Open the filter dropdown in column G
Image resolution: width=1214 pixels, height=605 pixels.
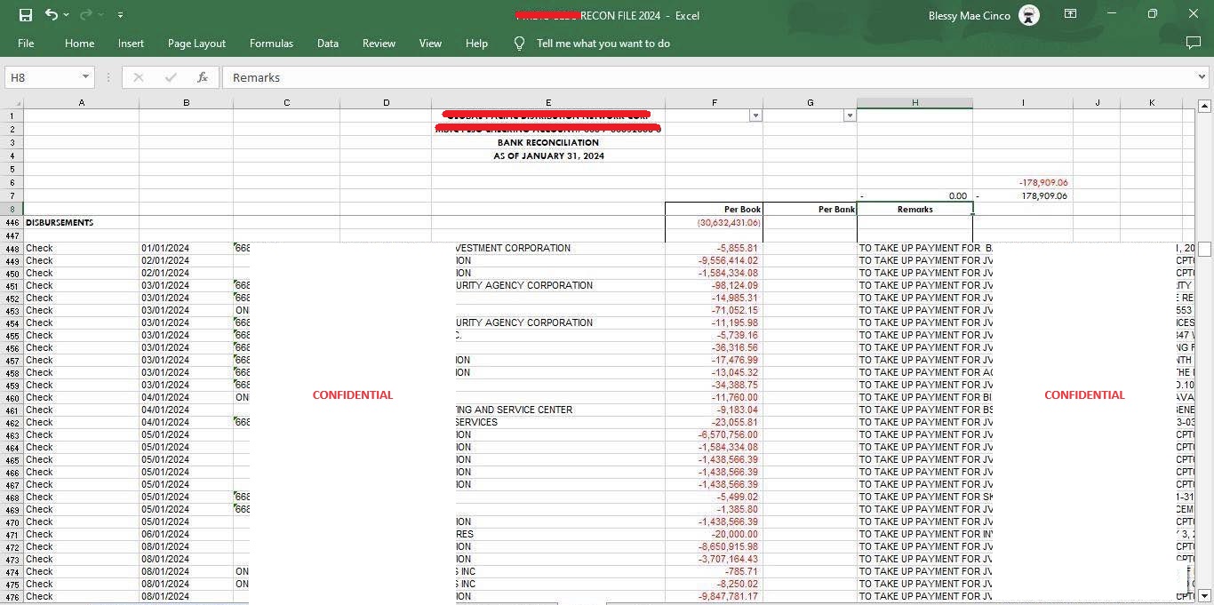850,115
